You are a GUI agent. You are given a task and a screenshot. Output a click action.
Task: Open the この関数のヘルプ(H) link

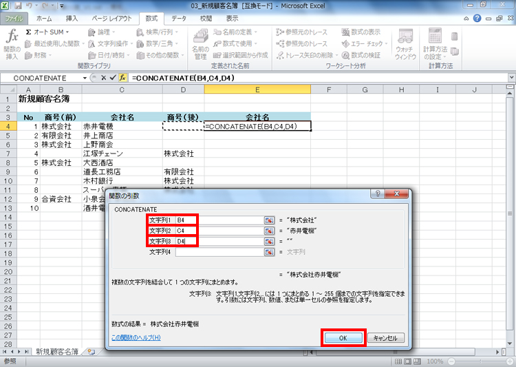coord(136,337)
